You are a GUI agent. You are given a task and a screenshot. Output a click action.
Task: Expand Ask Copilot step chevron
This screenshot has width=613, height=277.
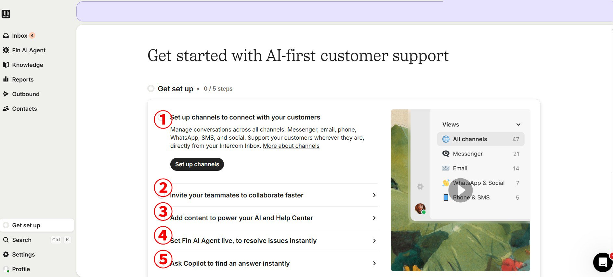pos(374,263)
